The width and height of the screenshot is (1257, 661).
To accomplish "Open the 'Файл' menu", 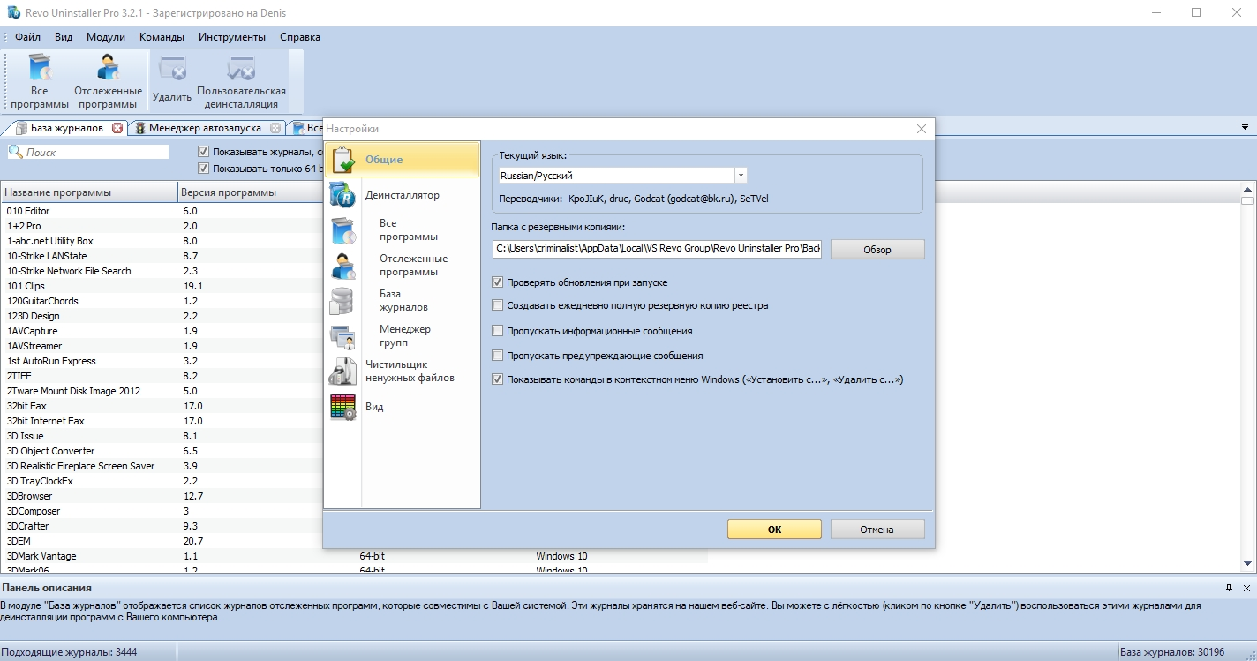I will (27, 37).
